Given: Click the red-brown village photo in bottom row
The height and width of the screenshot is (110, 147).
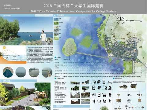Looking at the screenshot, I should click(x=75, y=101).
